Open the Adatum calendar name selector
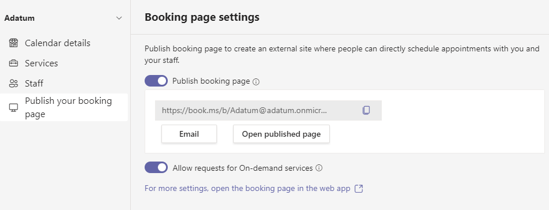 tap(64, 18)
